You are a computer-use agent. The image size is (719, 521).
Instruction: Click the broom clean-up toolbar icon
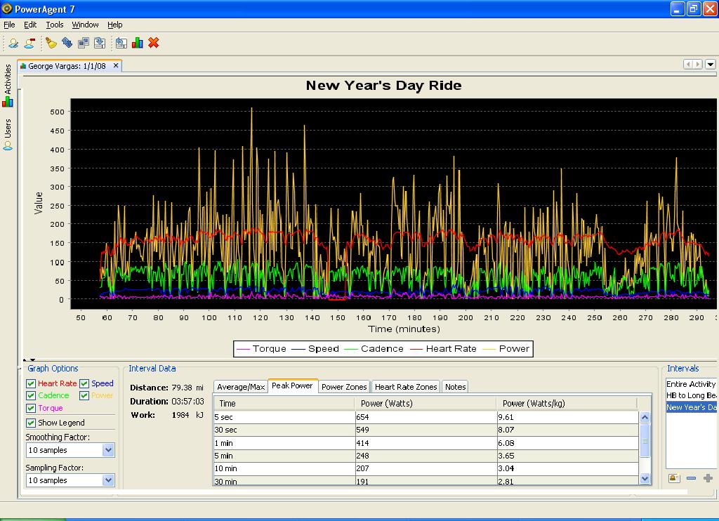[x=51, y=43]
